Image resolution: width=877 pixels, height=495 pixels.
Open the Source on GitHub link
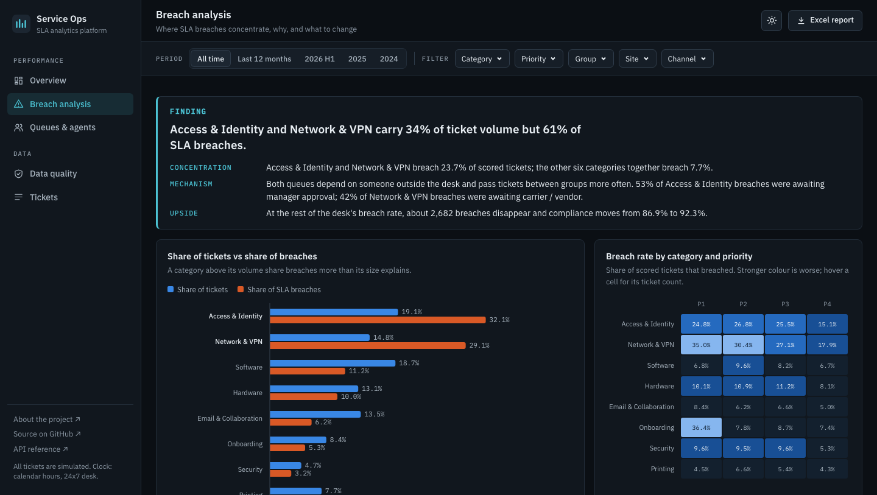tap(47, 434)
